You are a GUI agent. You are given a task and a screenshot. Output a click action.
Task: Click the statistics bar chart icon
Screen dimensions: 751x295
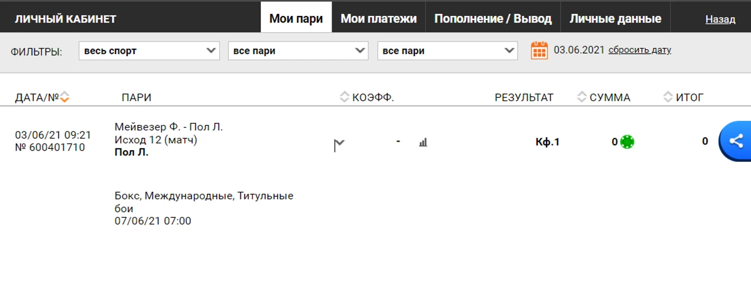(x=423, y=142)
